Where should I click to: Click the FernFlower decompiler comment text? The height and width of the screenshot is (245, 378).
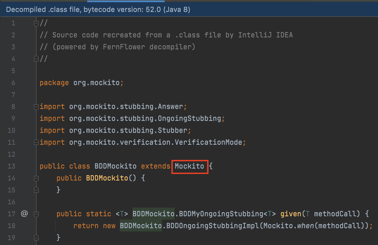(x=117, y=47)
